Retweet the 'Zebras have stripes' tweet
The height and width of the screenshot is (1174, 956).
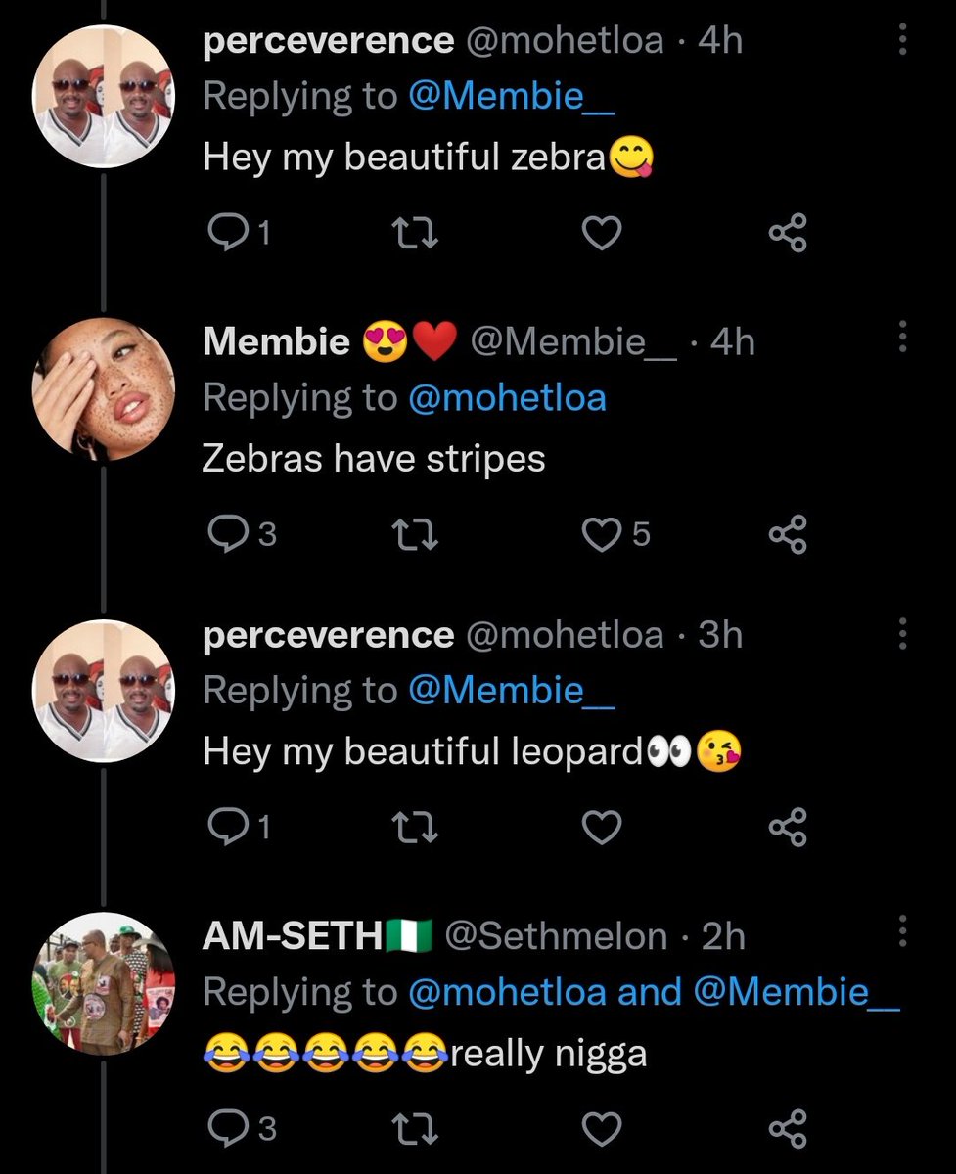416,534
